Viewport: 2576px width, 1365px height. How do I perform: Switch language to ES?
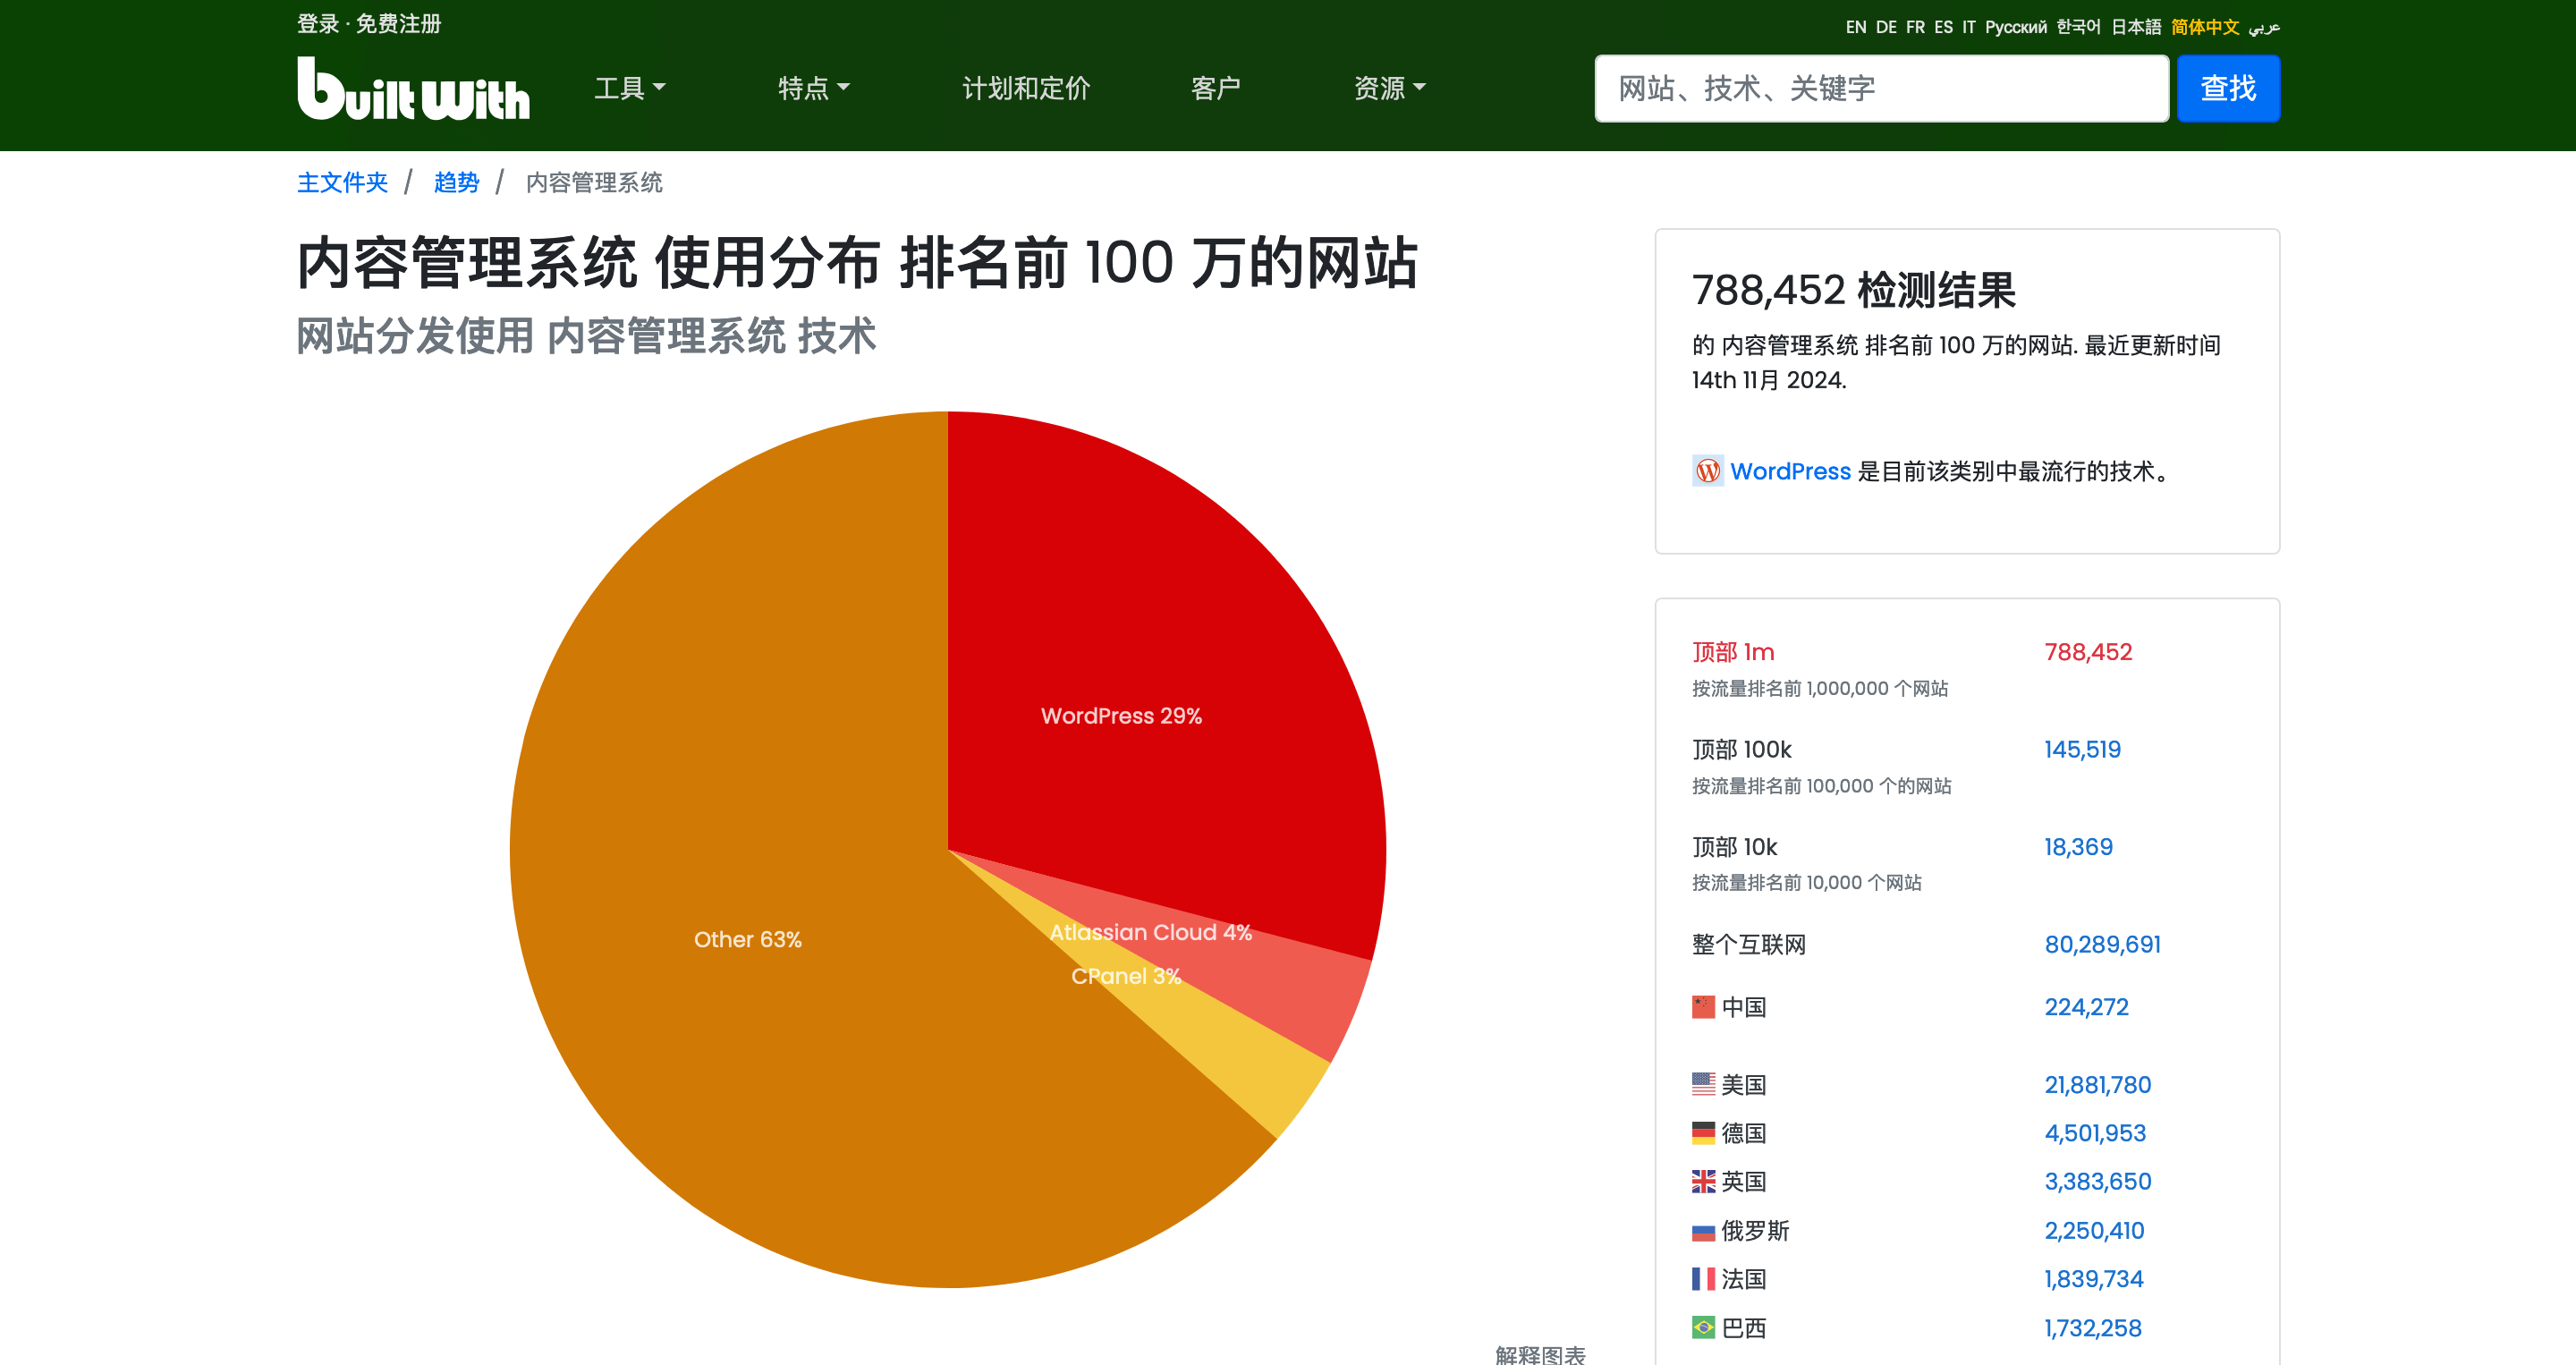1943,27
